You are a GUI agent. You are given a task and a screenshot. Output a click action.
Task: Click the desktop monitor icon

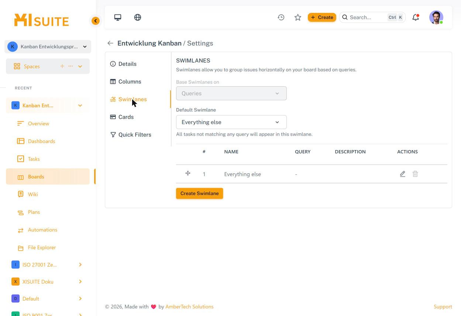click(118, 17)
